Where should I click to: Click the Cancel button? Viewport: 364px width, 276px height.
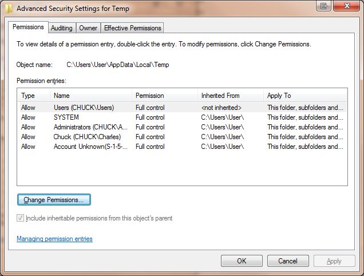[288, 261]
